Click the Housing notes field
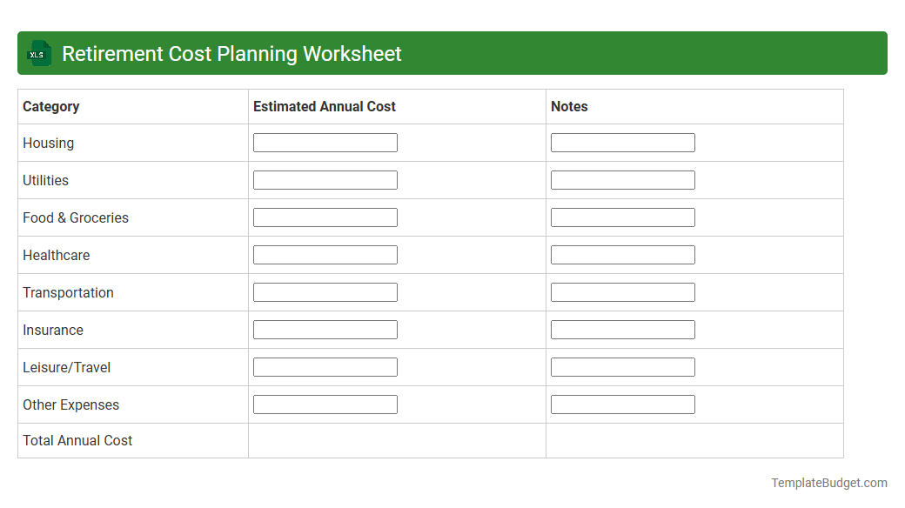The image size is (905, 508). click(x=622, y=142)
